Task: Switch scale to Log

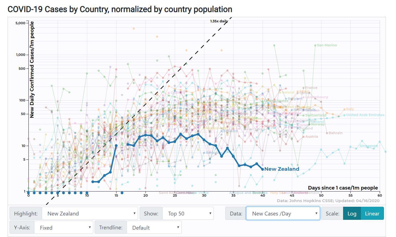Action: [x=352, y=214]
